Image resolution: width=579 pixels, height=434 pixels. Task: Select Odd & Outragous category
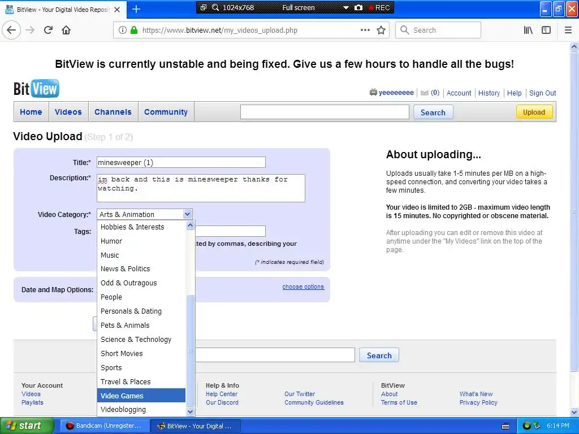coord(141,283)
